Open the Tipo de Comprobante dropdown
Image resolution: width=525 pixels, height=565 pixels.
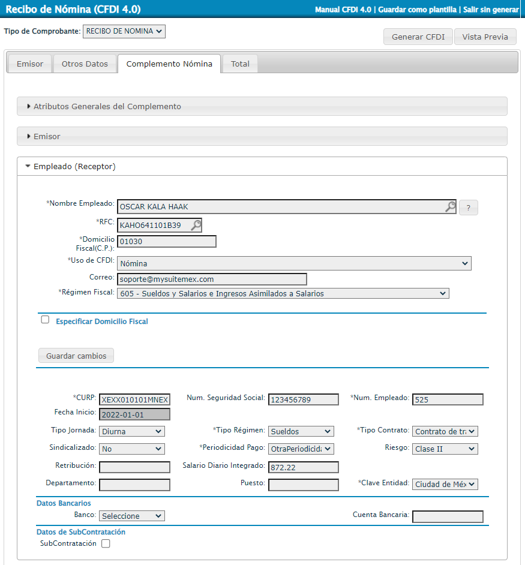(x=124, y=31)
